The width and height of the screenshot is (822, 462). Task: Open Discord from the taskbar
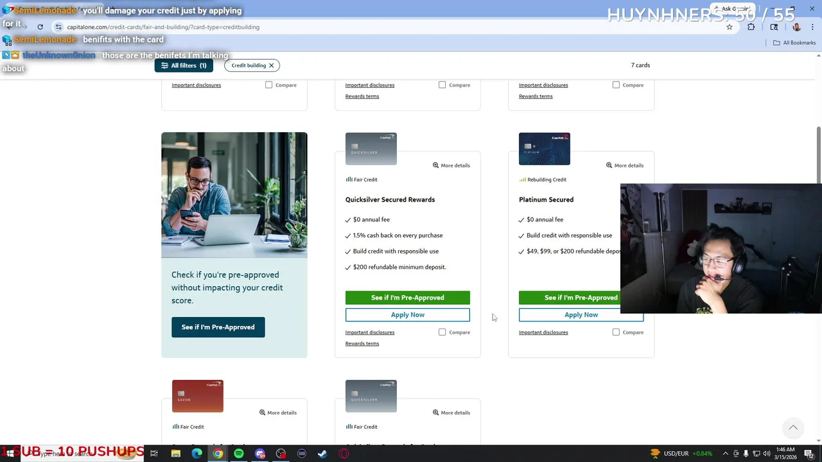(x=260, y=454)
